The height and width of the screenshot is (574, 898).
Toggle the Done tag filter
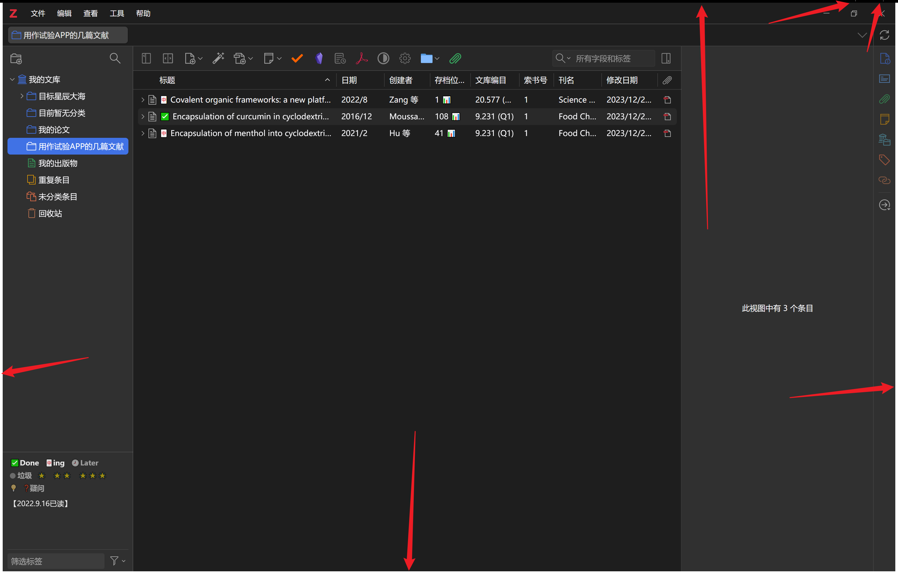[25, 463]
